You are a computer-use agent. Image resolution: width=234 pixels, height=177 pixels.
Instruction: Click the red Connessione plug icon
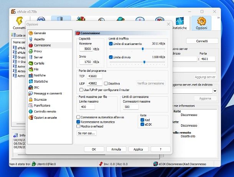[31, 45]
